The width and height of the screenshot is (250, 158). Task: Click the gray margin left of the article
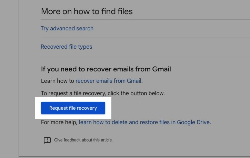[x=9, y=79]
